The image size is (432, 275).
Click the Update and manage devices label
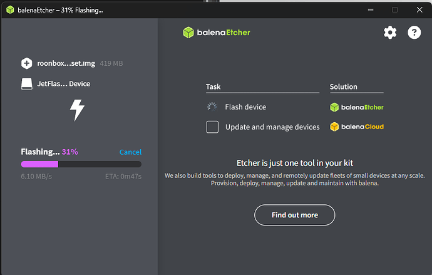(272, 127)
